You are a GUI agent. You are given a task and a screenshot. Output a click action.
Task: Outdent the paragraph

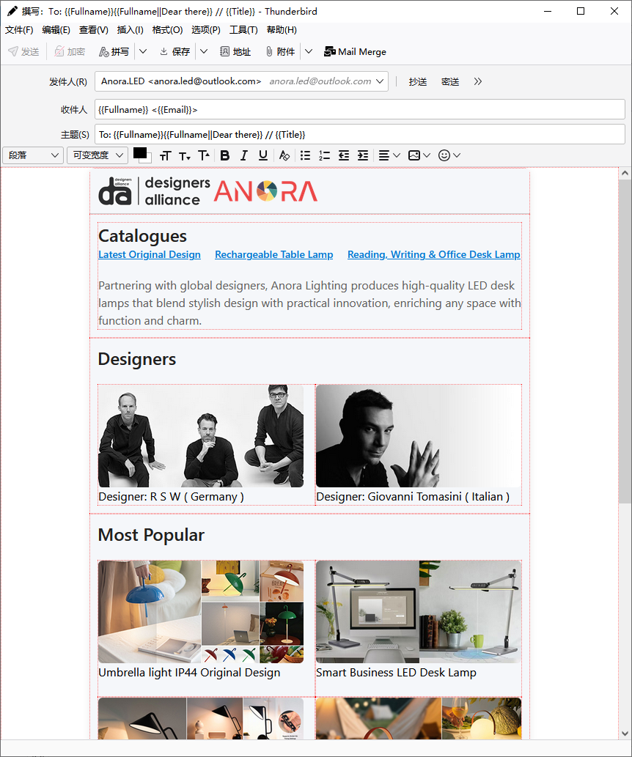[x=344, y=155]
